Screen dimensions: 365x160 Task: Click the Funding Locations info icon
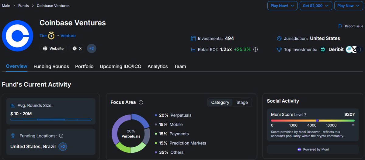61,136
